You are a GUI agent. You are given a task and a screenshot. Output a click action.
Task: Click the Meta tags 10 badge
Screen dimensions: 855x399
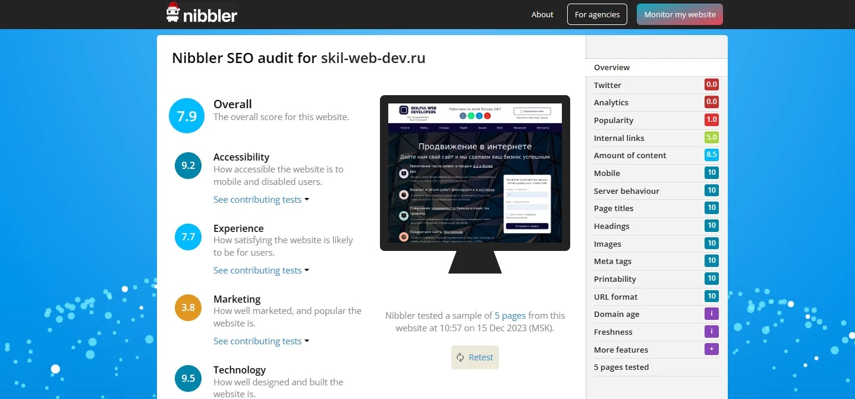pos(712,260)
